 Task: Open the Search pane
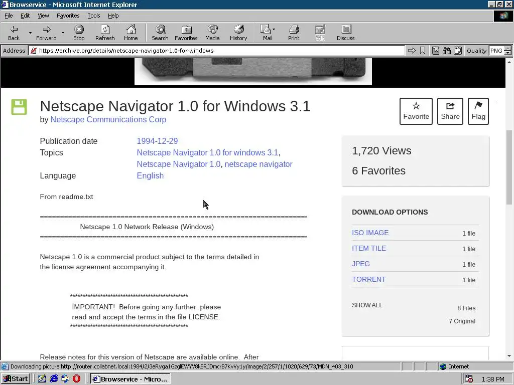(160, 33)
